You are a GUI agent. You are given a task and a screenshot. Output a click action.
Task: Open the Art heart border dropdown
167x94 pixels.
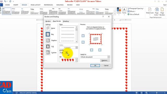pyautogui.click(x=76, y=60)
